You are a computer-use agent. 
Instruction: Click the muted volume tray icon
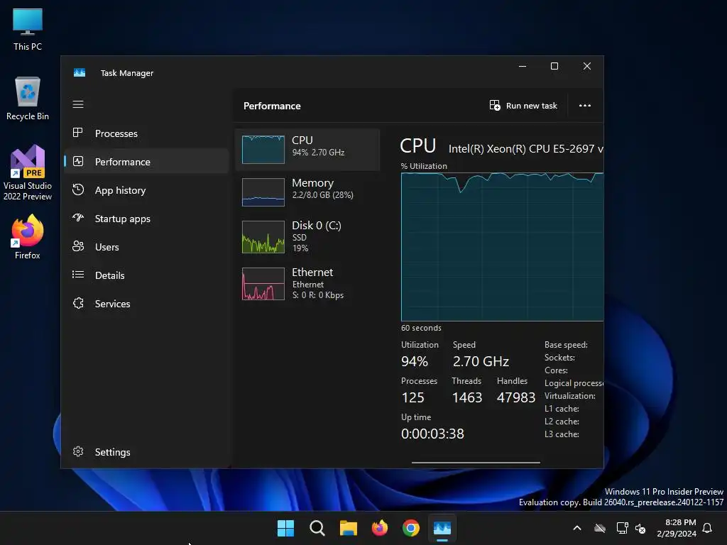point(640,528)
